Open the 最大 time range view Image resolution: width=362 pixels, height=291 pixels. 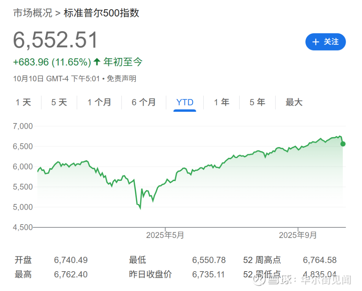coord(294,102)
